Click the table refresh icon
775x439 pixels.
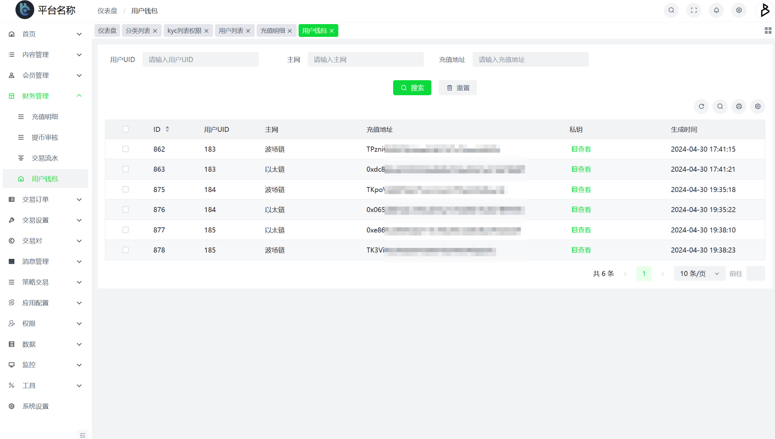tap(701, 107)
